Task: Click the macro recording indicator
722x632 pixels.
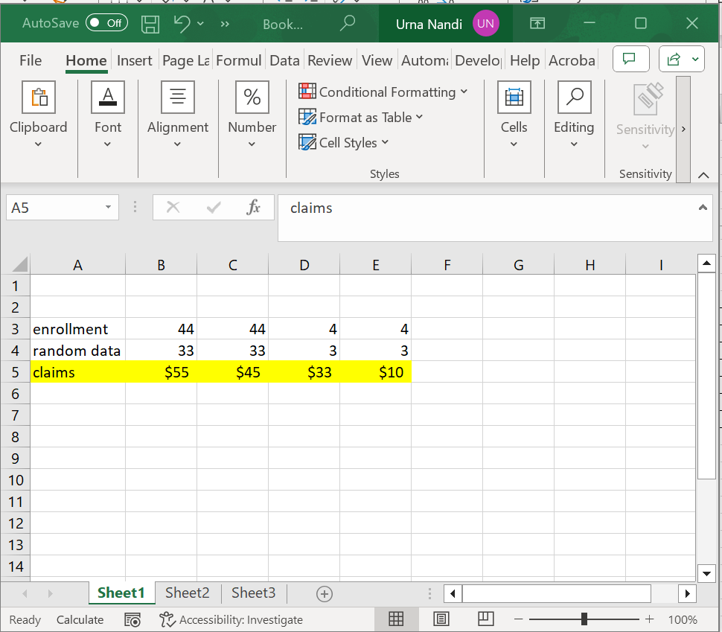Action: (132, 619)
